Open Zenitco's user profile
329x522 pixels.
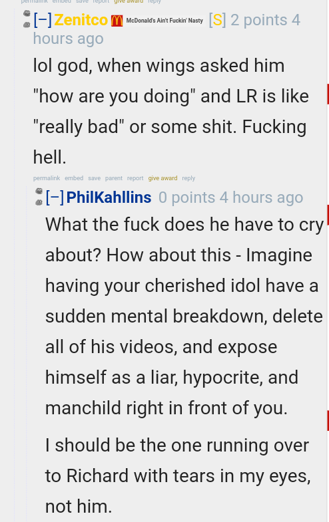(81, 20)
